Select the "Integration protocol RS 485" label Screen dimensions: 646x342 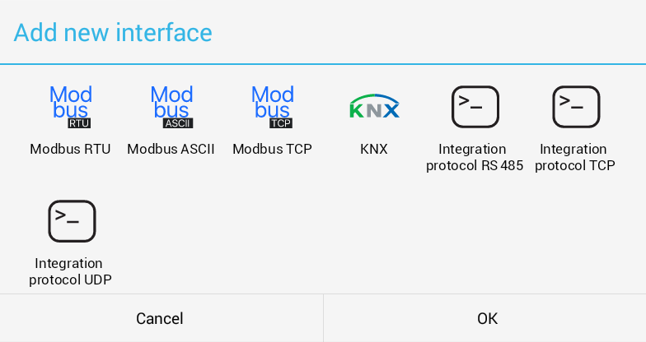475,157
